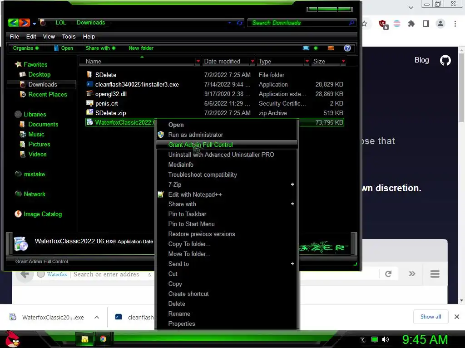Image resolution: width=465 pixels, height=348 pixels.
Task: Choose Delete in the context menu
Action: pos(227,304)
